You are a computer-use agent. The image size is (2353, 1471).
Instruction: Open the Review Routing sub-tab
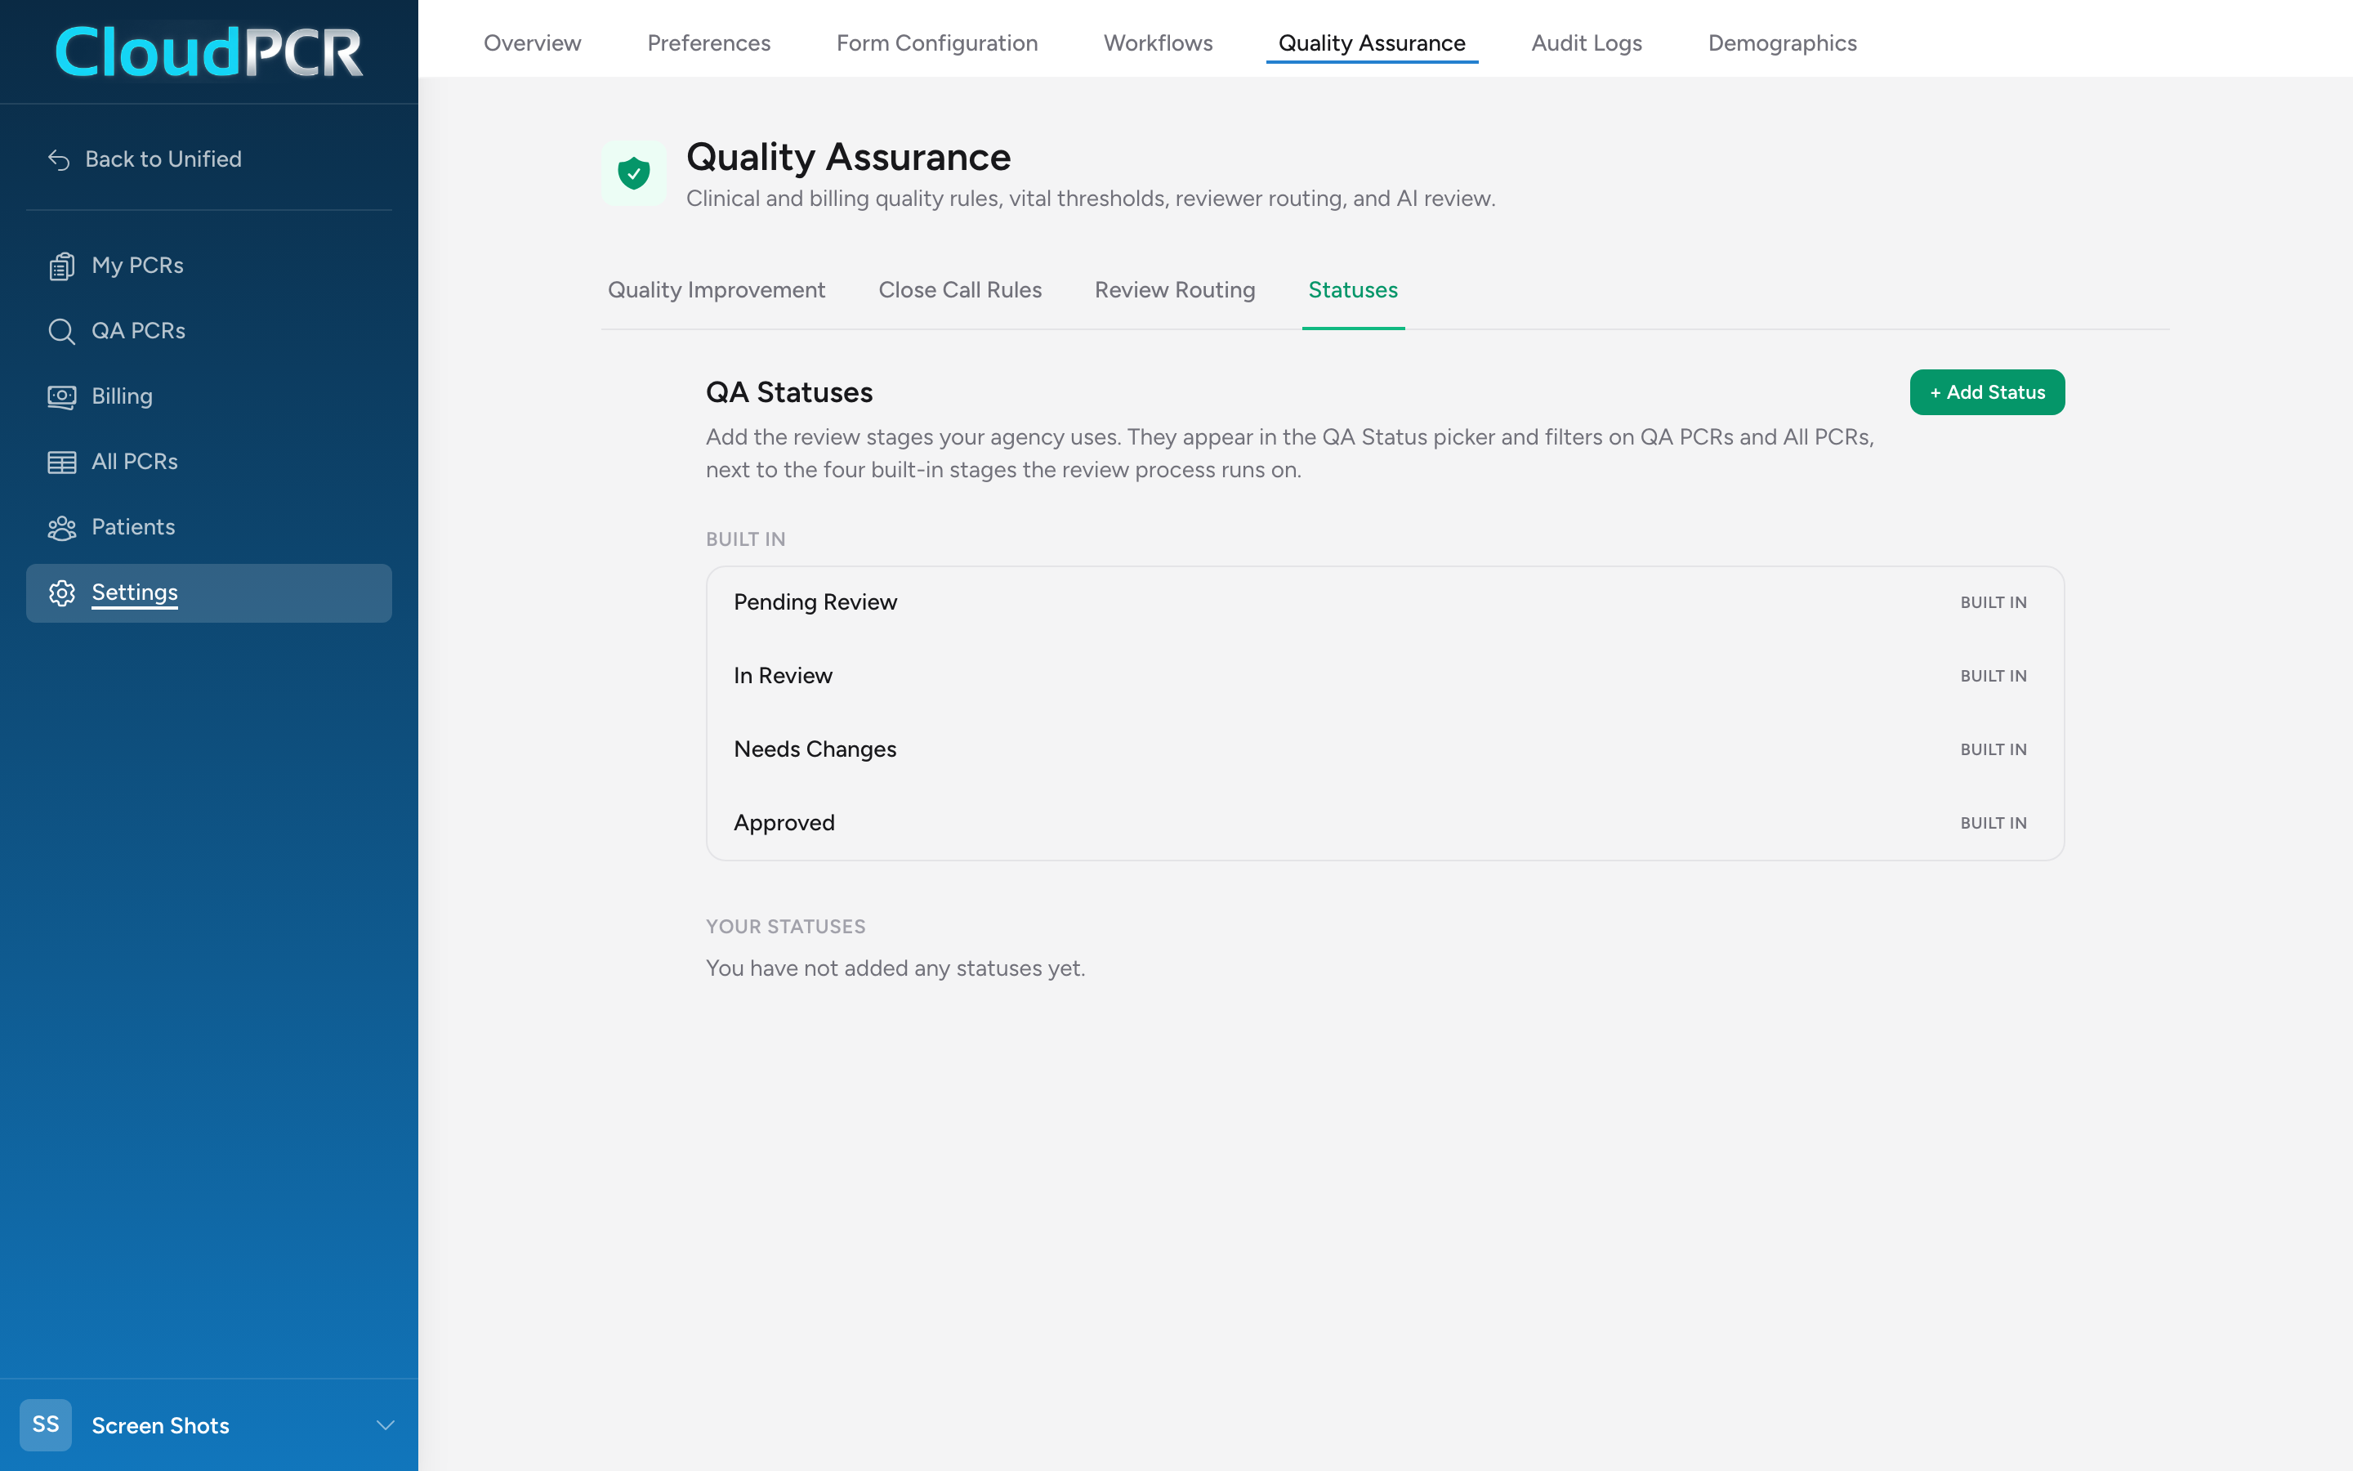[x=1175, y=290]
